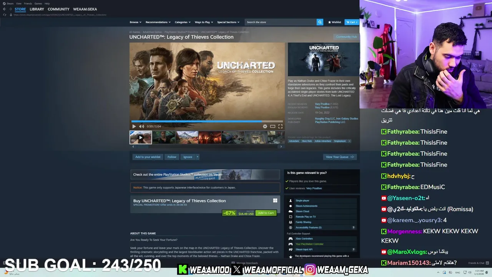Viewport: 492px width, 277px height.
Task: Open the View menu
Action: (x=18, y=3)
